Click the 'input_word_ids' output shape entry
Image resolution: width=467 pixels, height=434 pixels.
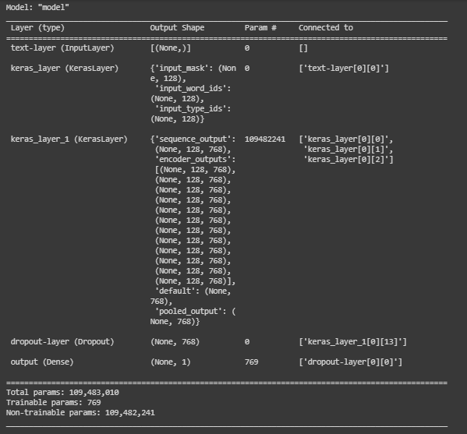pos(193,88)
